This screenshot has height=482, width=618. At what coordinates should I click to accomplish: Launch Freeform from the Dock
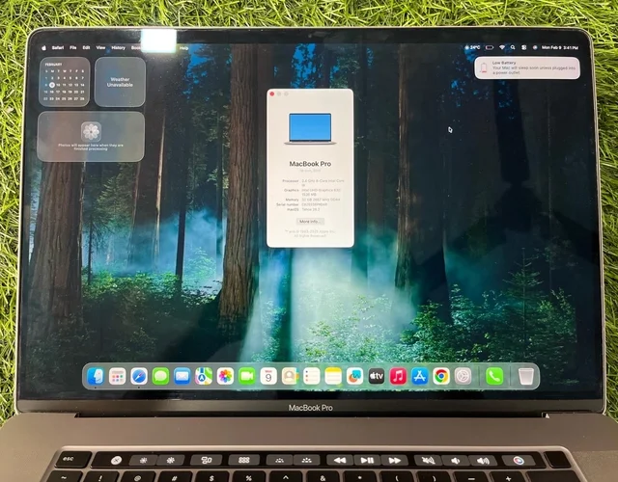pos(354,377)
